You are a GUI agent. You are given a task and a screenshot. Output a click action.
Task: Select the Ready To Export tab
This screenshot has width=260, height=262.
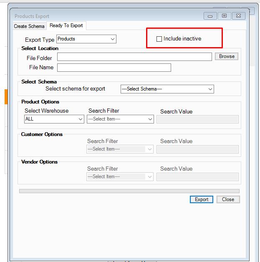(x=66, y=25)
